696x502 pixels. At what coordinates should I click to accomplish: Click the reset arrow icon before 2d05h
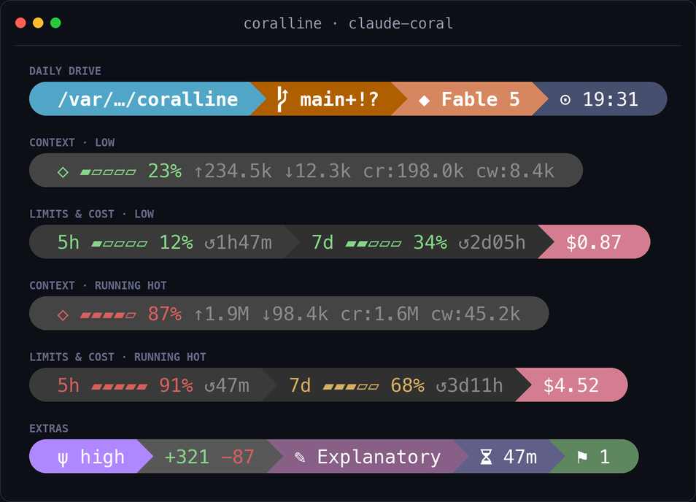click(x=464, y=243)
